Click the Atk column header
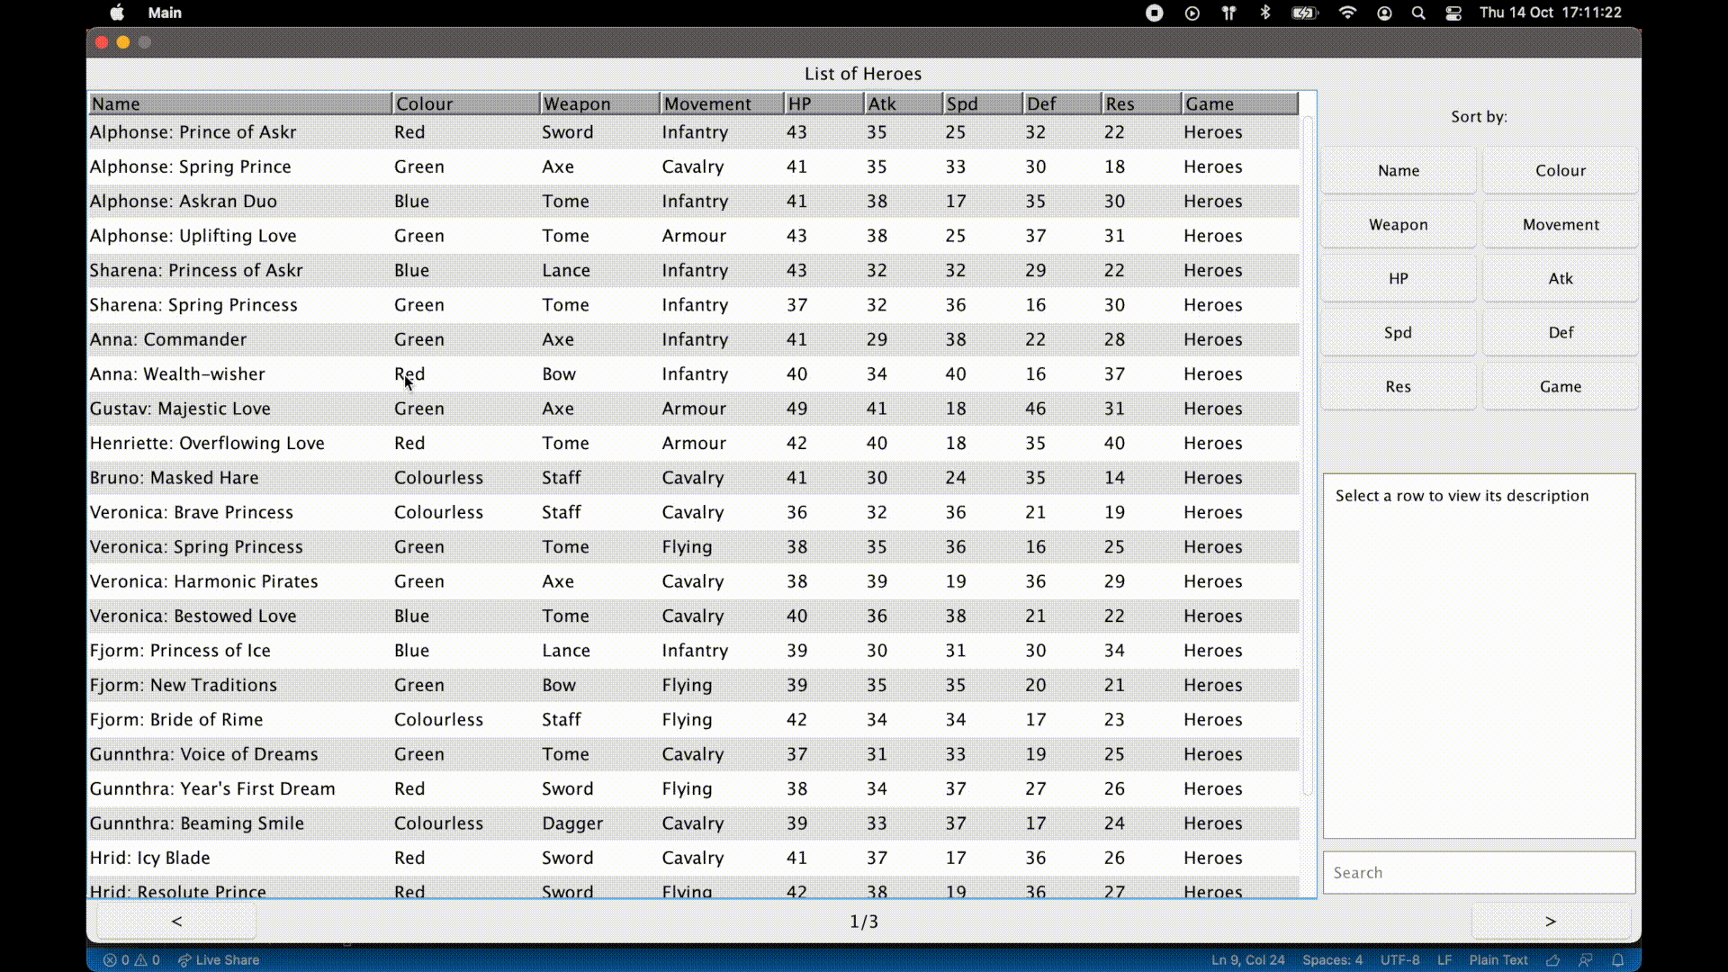The image size is (1728, 972). pos(904,103)
